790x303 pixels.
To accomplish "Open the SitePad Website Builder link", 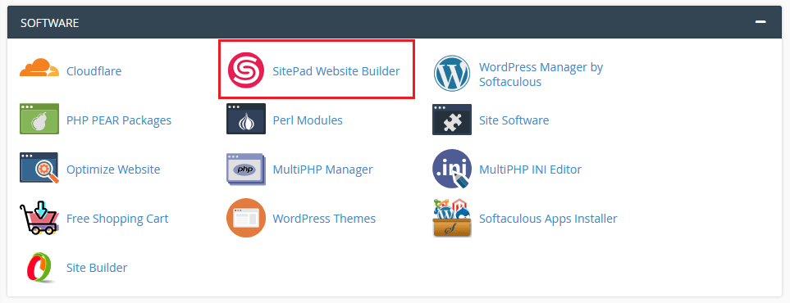I will click(336, 71).
